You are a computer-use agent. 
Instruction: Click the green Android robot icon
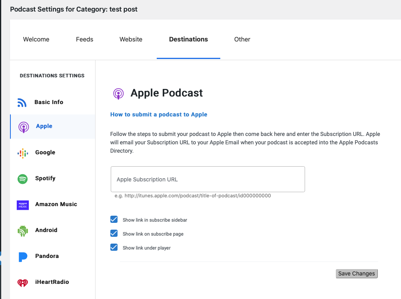[23, 230]
